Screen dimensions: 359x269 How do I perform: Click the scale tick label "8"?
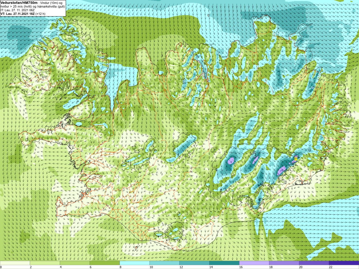(x=121, y=267)
